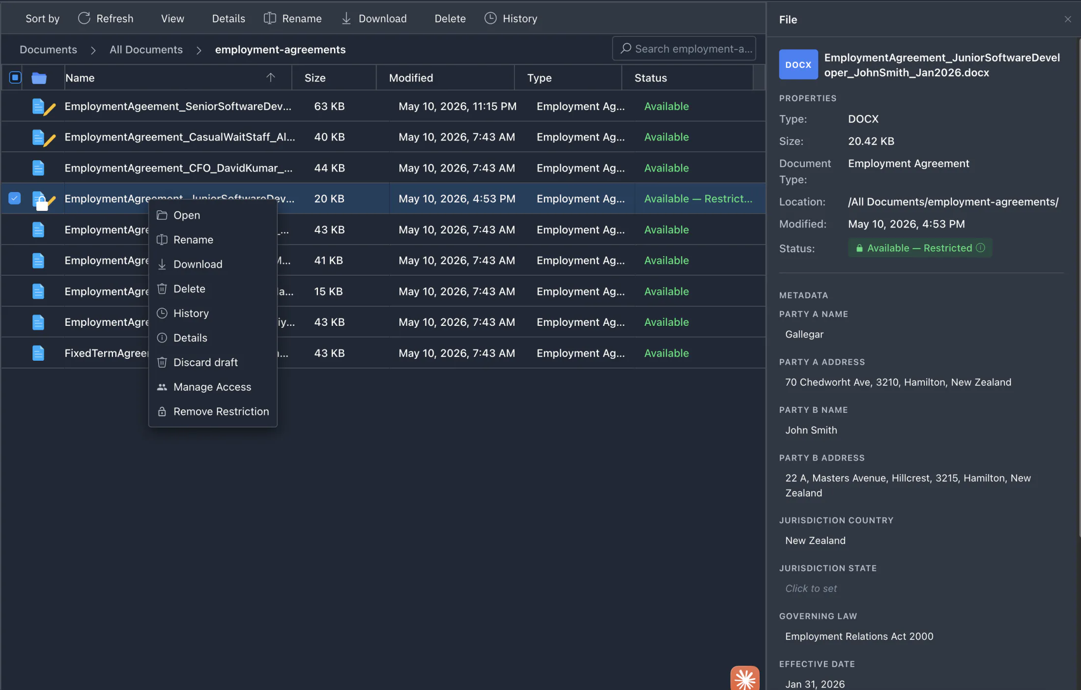Click the Available — Restricted status badge
1081x690 pixels.
tap(920, 248)
